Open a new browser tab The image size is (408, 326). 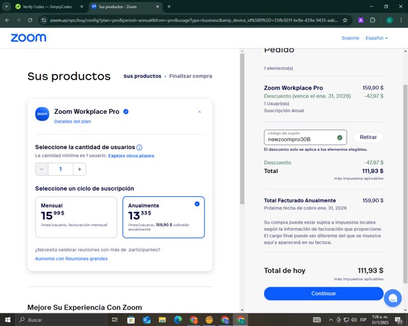[169, 7]
